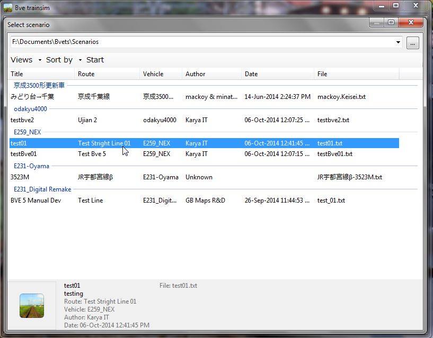Minimize the Bve trainsim main window

[x=382, y=5]
